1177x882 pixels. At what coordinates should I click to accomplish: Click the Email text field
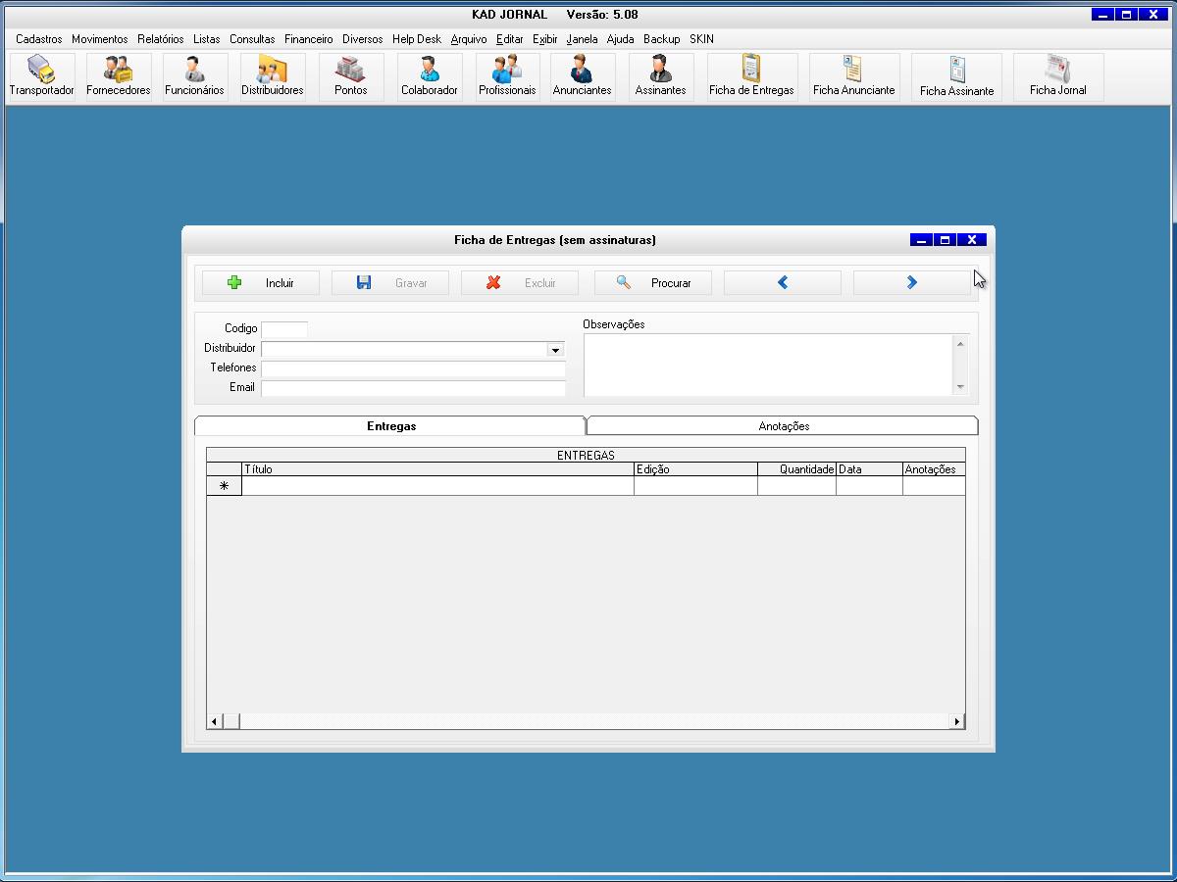point(413,388)
